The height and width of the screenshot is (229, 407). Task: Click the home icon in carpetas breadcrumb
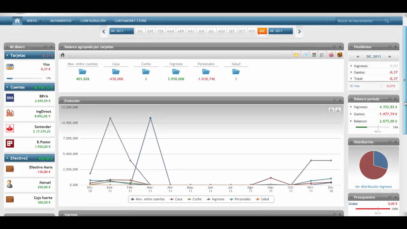(63, 55)
